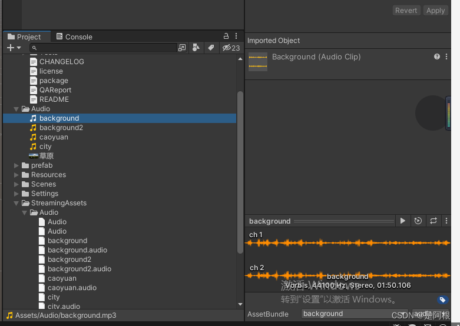This screenshot has width=460, height=326.
Task: Click the ch 1 waveform
Action: [348, 243]
